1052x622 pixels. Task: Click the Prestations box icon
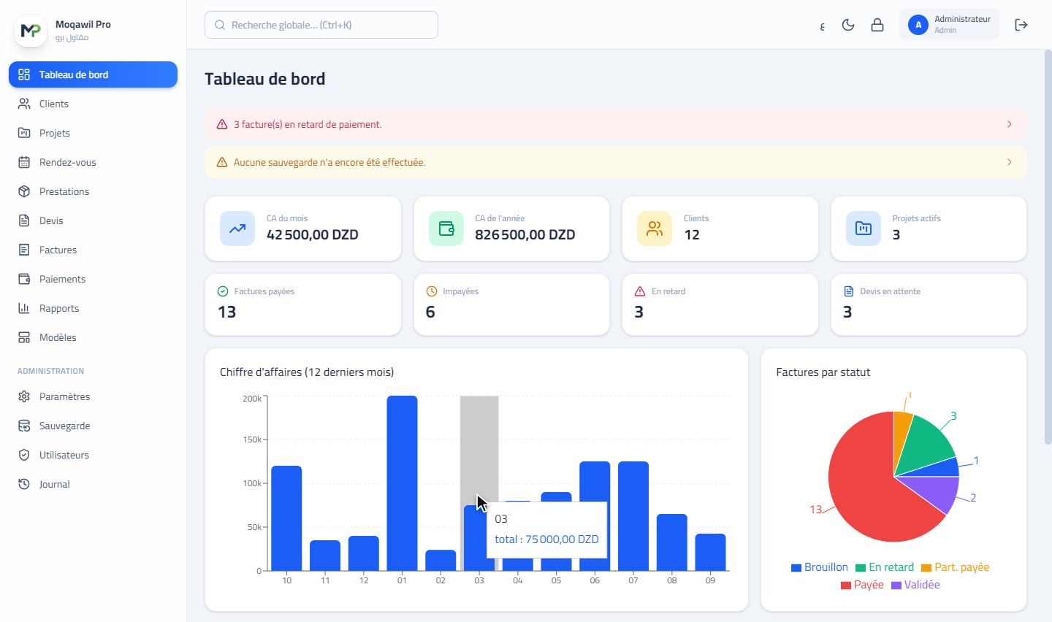[x=24, y=191]
